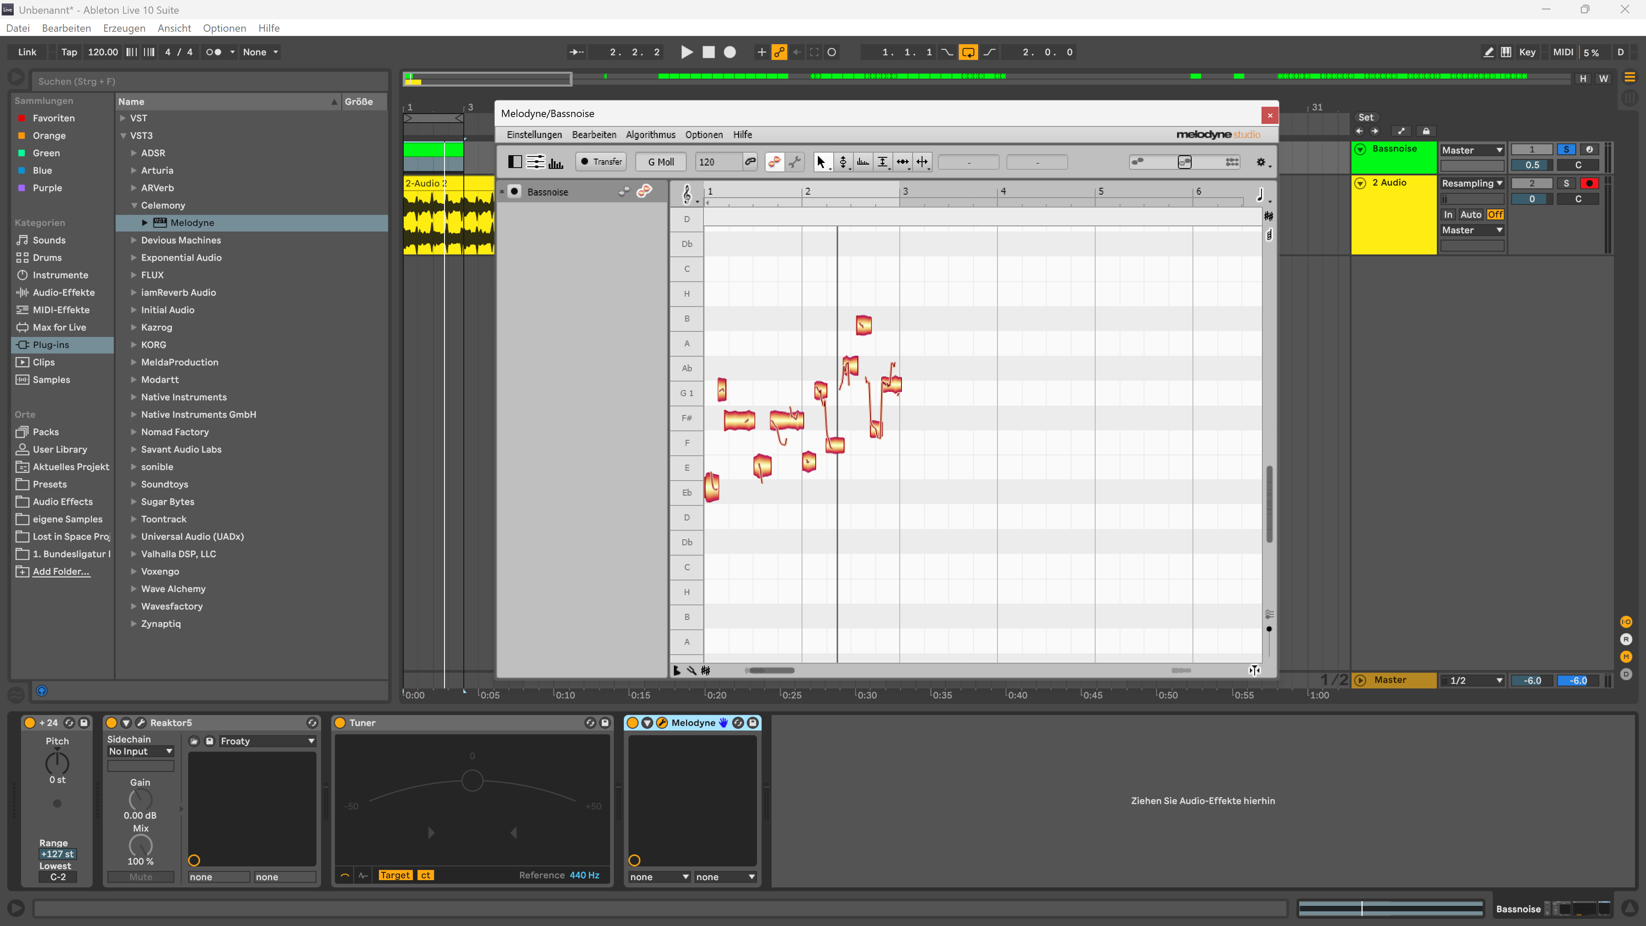Image resolution: width=1646 pixels, height=926 pixels.
Task: Save the Reaktor5 device preset
Action: point(210,741)
